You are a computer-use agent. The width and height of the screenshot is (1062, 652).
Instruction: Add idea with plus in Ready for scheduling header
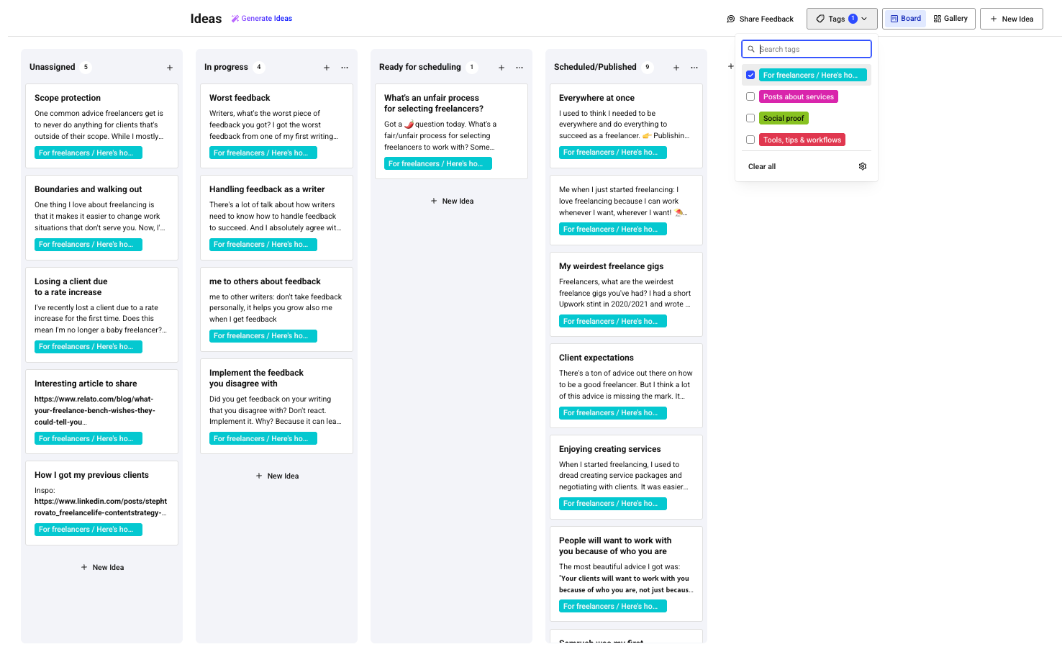tap(501, 68)
